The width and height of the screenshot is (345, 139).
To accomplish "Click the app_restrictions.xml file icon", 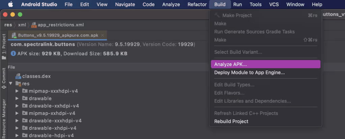I will tap(34, 25).
